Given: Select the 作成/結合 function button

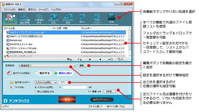Looking at the screenshot, I should 10,19.
